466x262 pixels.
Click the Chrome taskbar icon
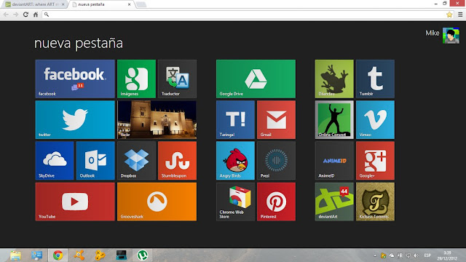coord(58,255)
